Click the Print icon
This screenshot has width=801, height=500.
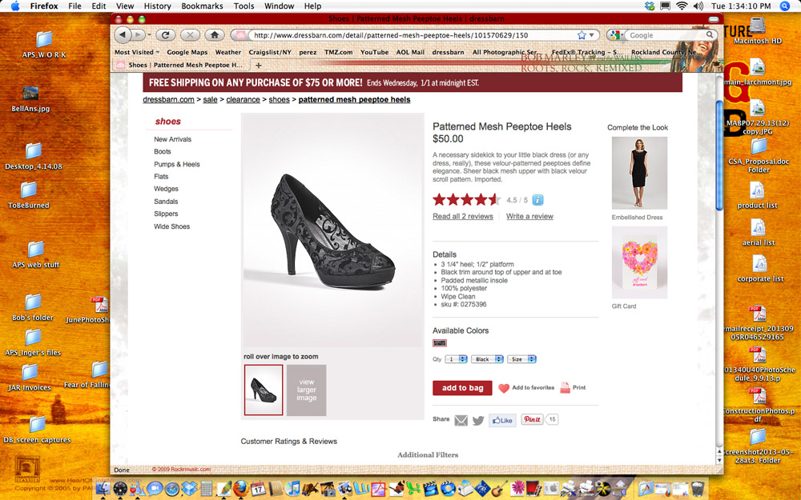[x=565, y=388]
